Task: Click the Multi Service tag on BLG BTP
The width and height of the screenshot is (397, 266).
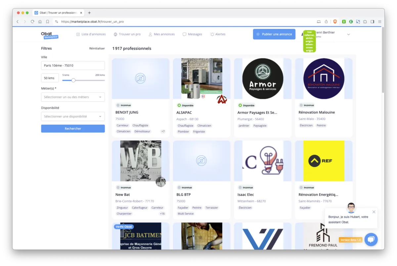Action: click(x=186, y=214)
